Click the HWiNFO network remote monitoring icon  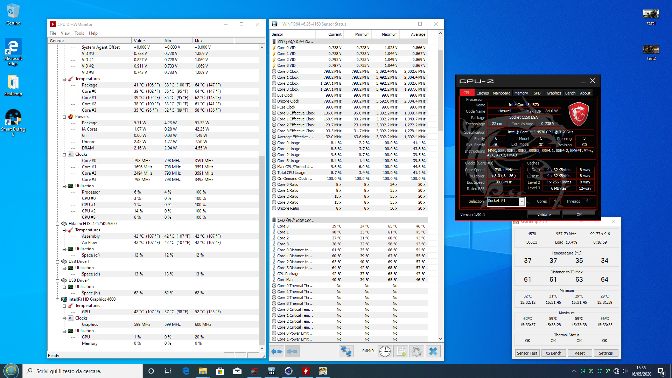click(x=346, y=351)
